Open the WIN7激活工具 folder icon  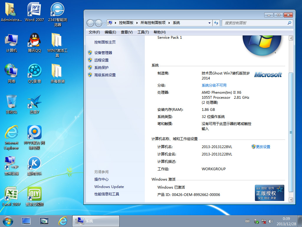58,45
